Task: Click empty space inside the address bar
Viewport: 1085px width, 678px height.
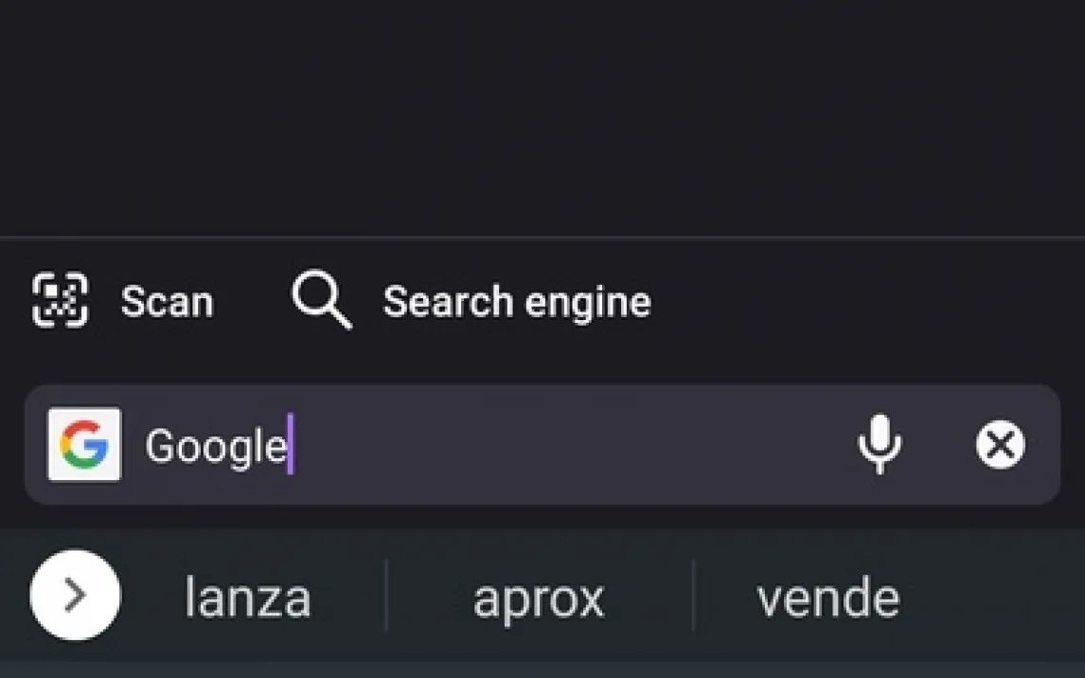Action: (568, 444)
